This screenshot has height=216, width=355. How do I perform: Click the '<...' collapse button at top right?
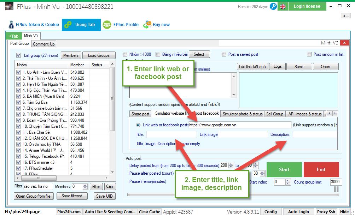(346, 16)
